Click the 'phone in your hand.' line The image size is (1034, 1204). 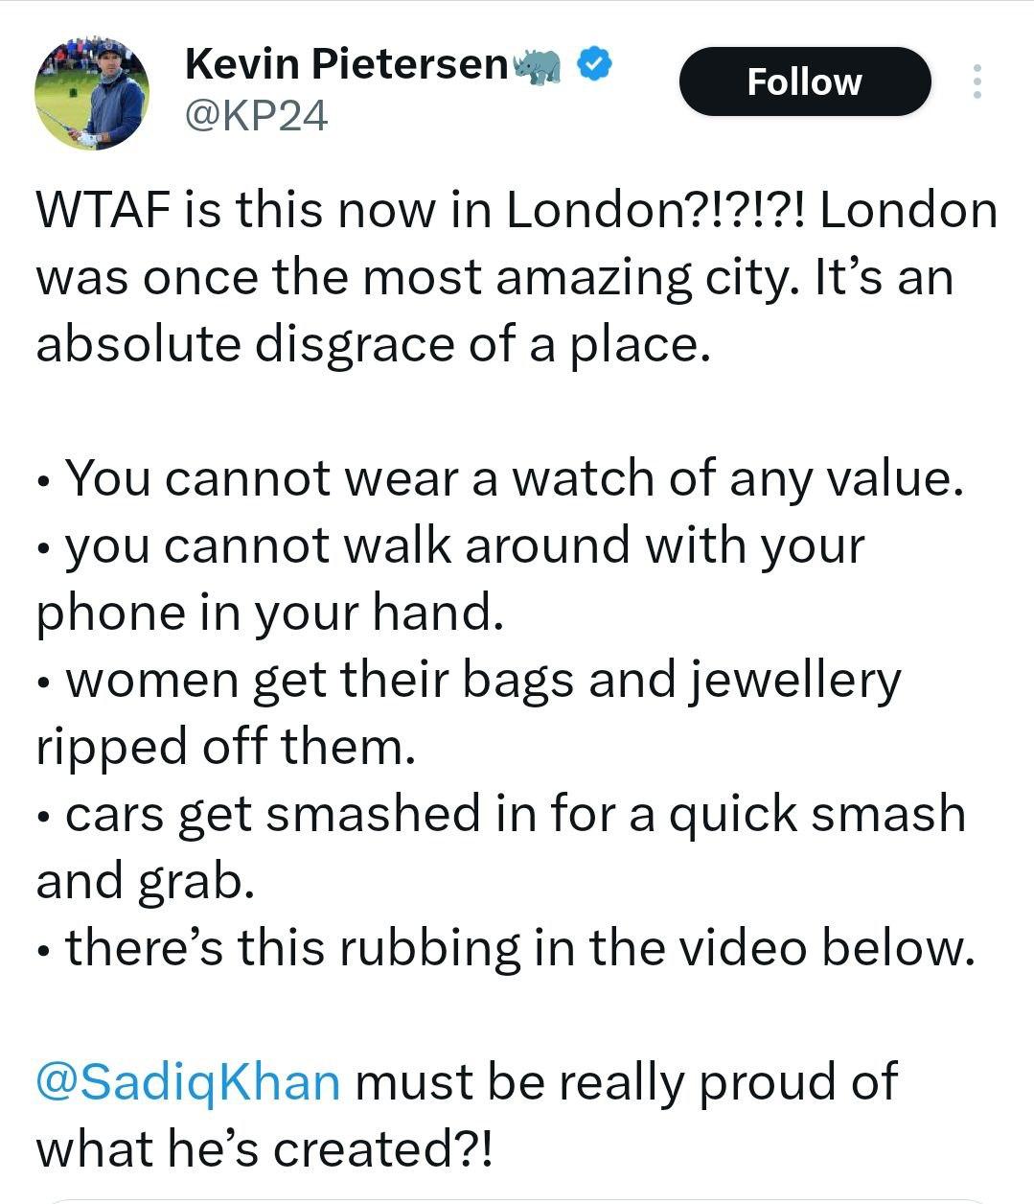(270, 613)
